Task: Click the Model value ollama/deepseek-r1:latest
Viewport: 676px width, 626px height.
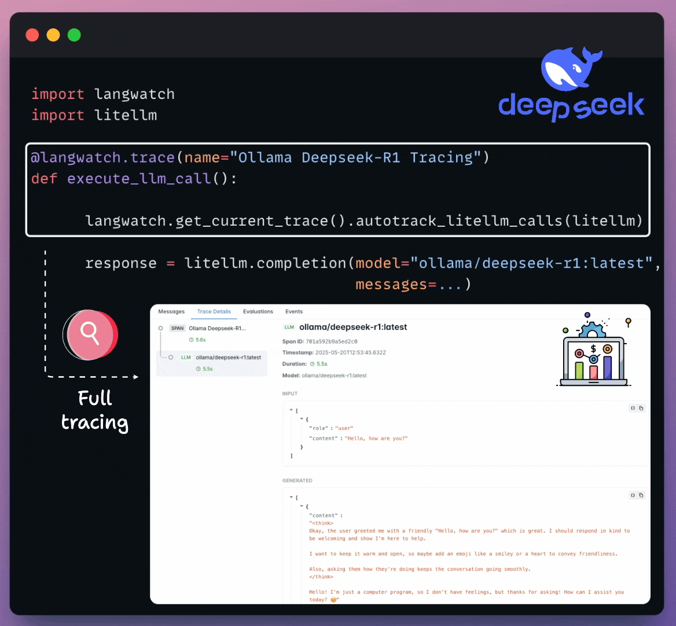Action: tap(334, 375)
